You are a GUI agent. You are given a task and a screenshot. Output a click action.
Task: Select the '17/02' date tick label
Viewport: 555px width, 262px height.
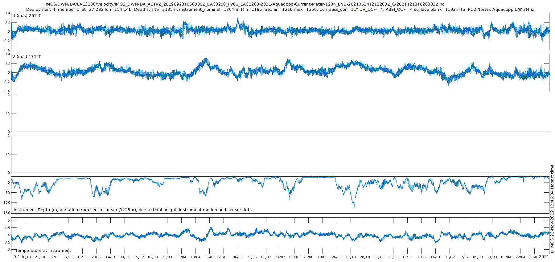(464, 257)
